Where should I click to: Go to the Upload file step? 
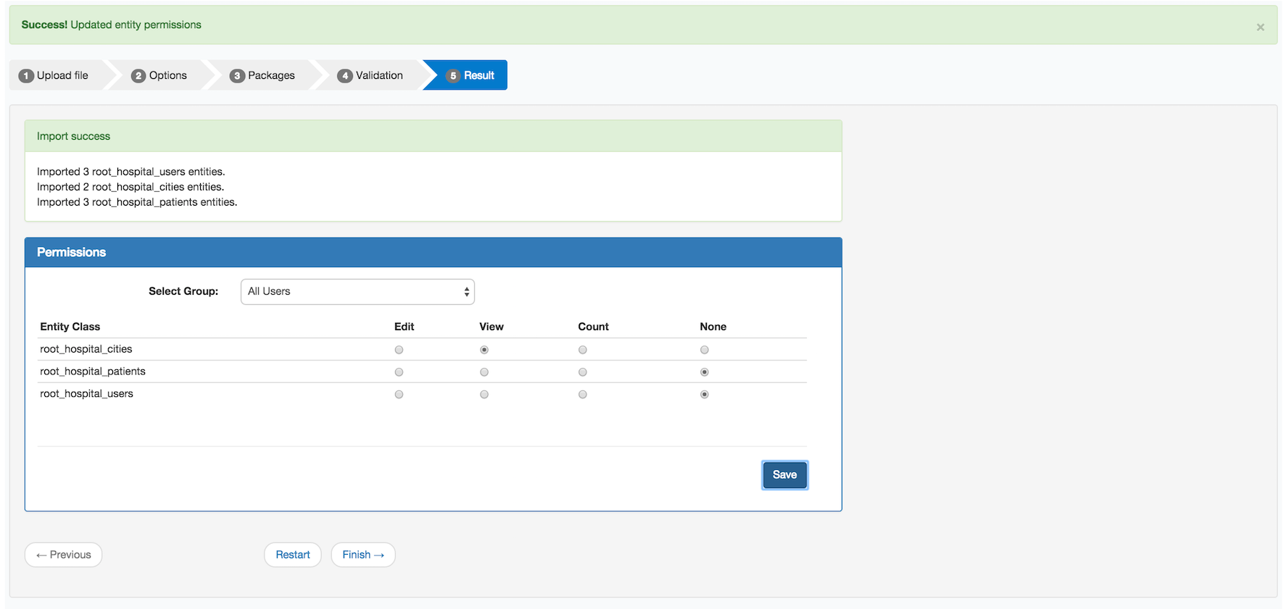click(x=55, y=75)
